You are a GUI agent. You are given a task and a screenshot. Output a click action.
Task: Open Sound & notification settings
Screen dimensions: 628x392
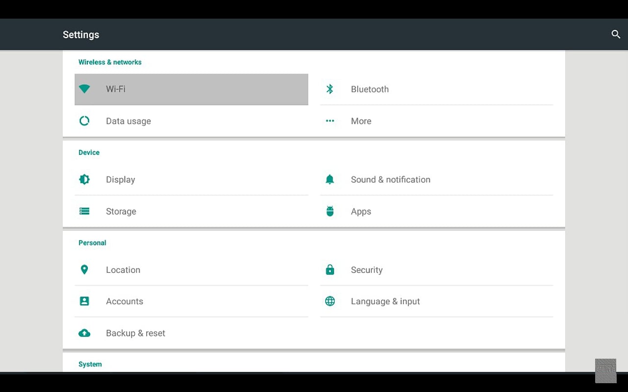click(x=391, y=179)
